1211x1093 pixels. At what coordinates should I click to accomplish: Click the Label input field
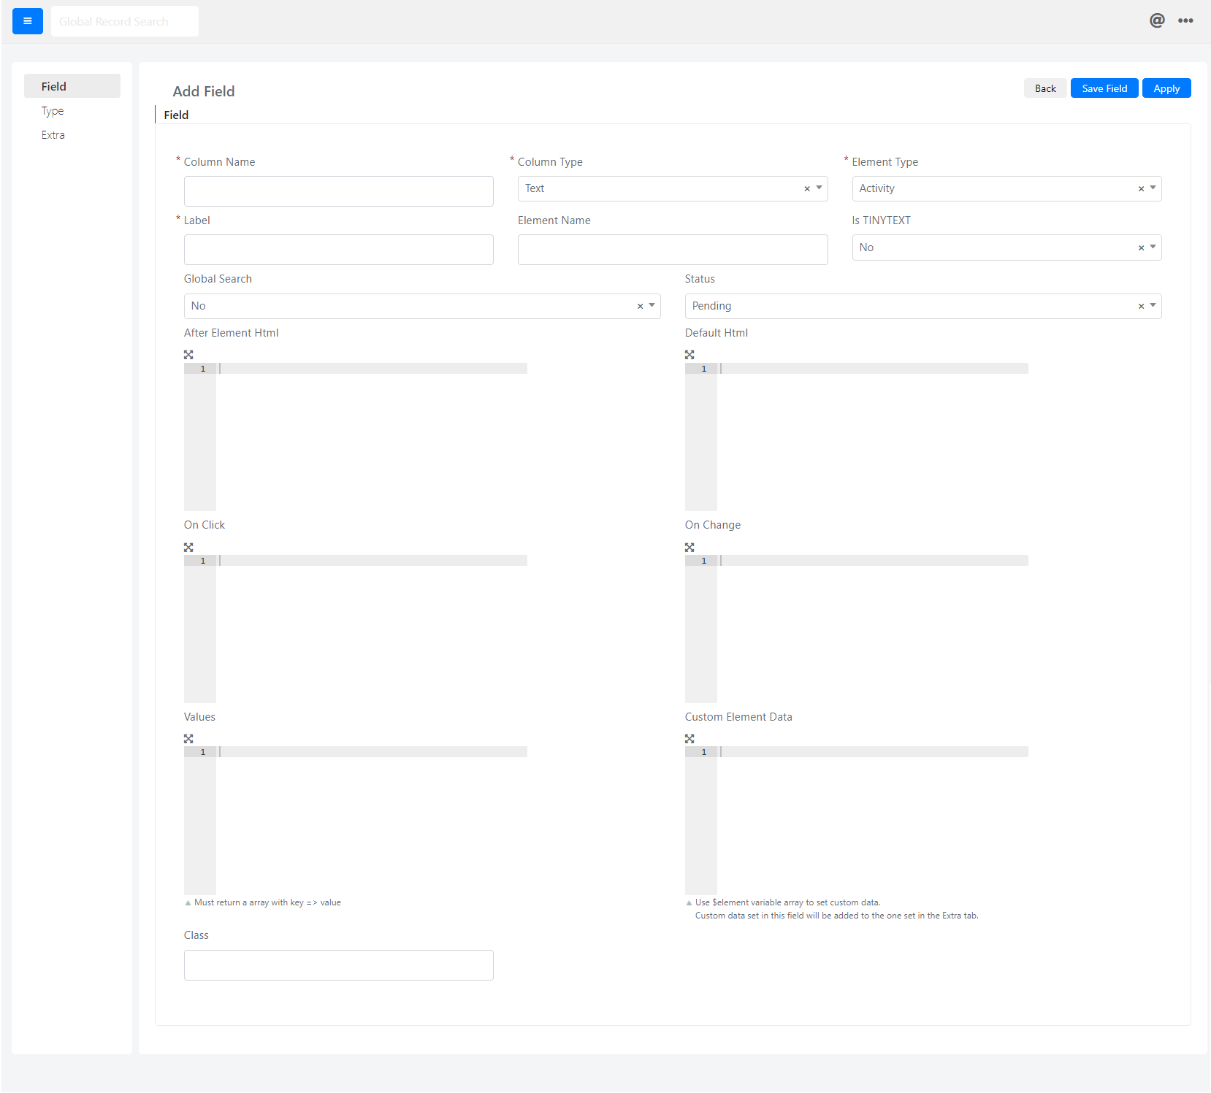pos(339,250)
